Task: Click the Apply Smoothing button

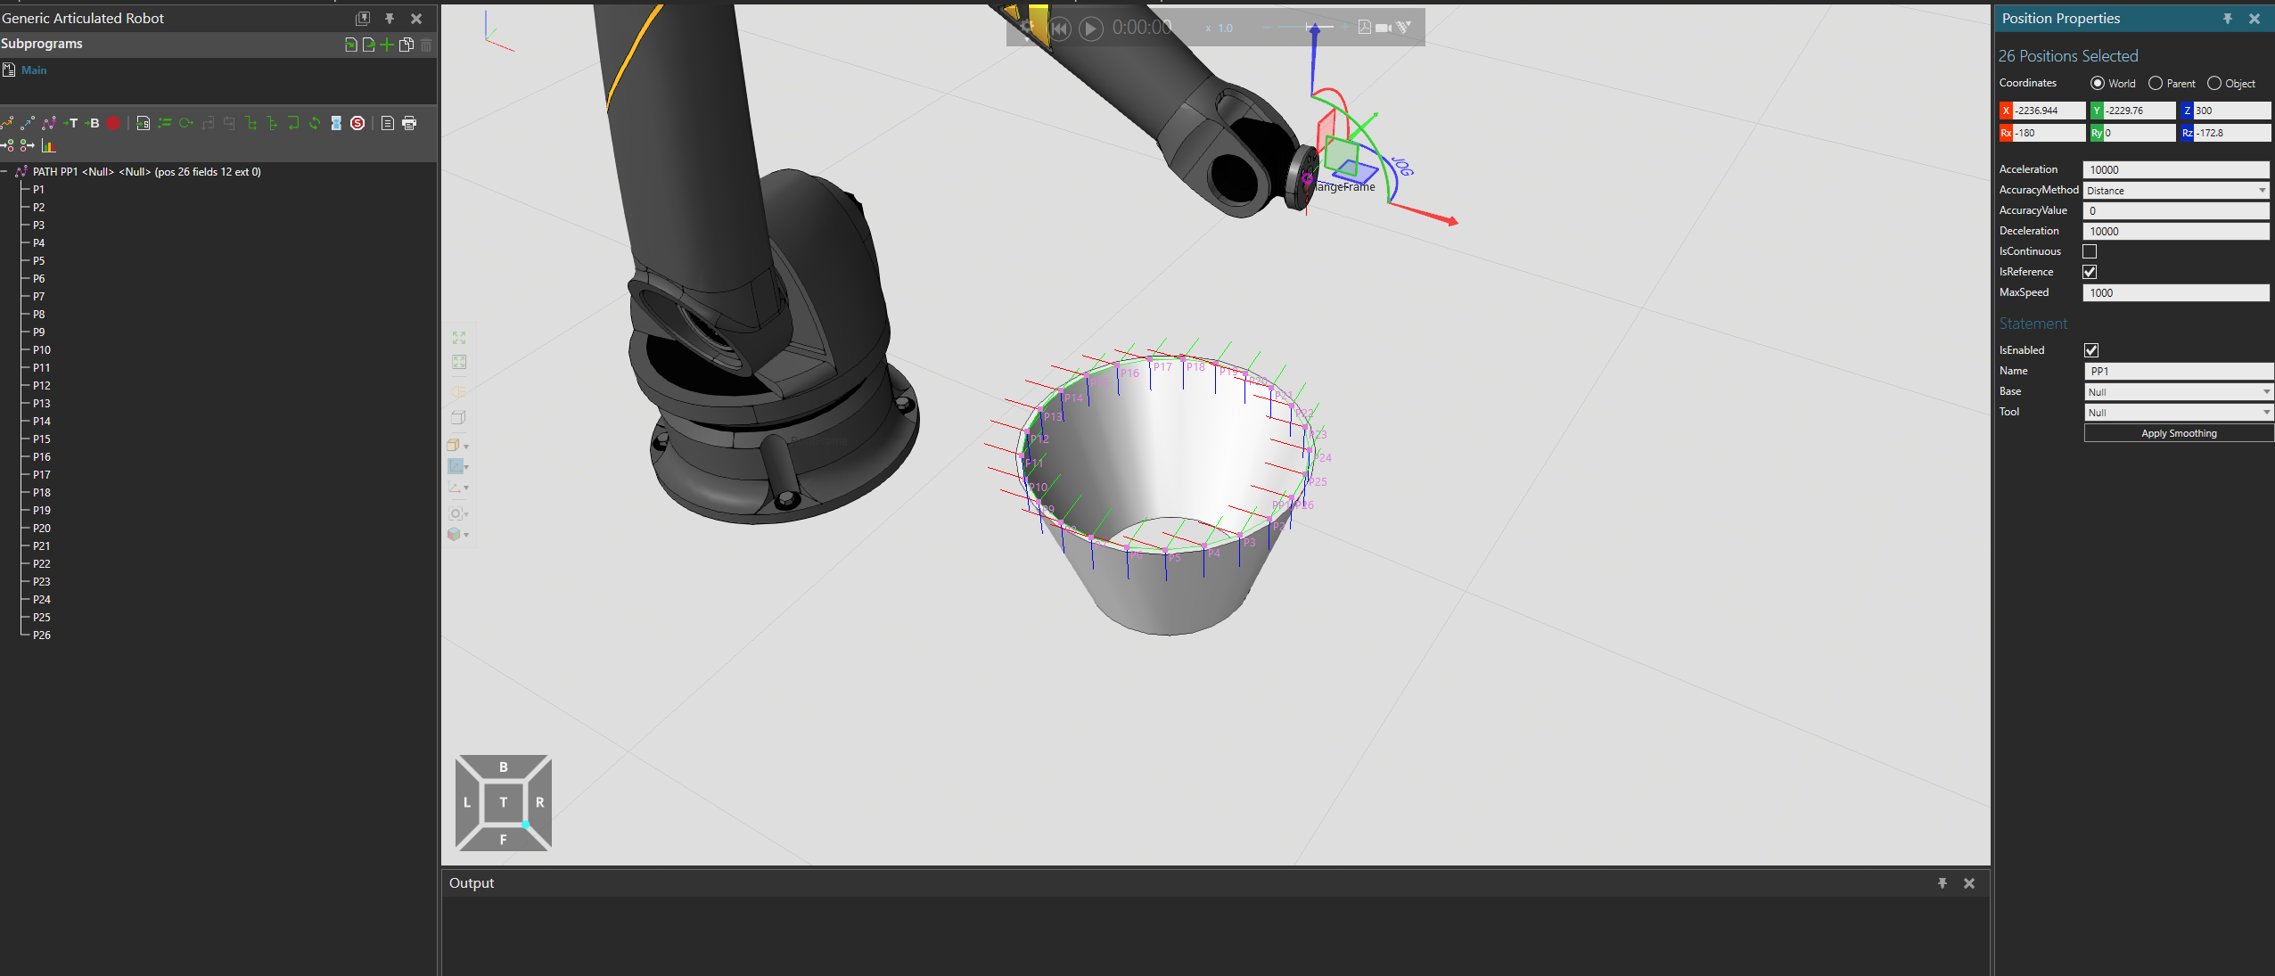Action: point(2178,433)
